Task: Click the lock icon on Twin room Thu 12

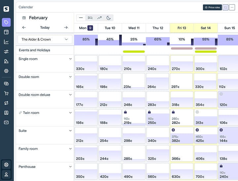Action: click(x=149, y=112)
